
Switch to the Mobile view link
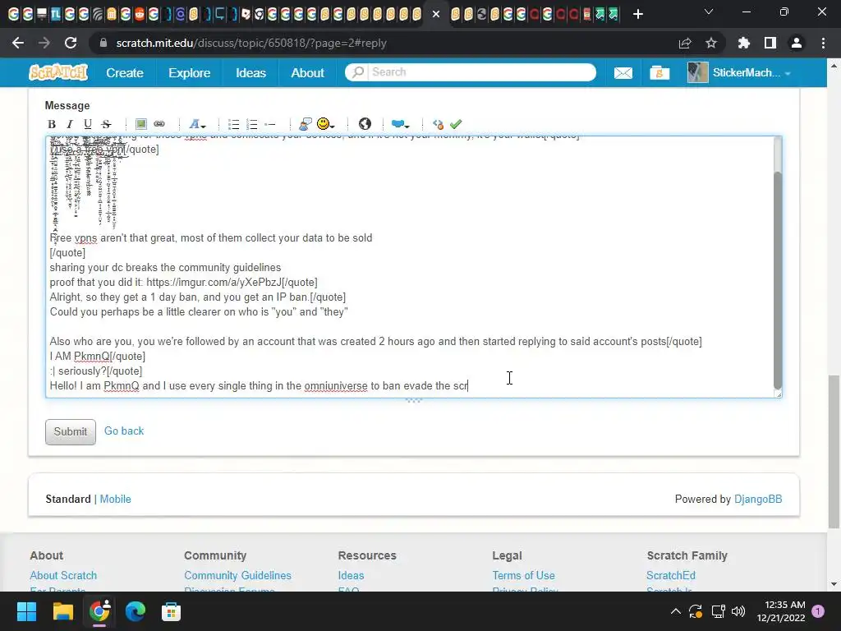point(115,499)
